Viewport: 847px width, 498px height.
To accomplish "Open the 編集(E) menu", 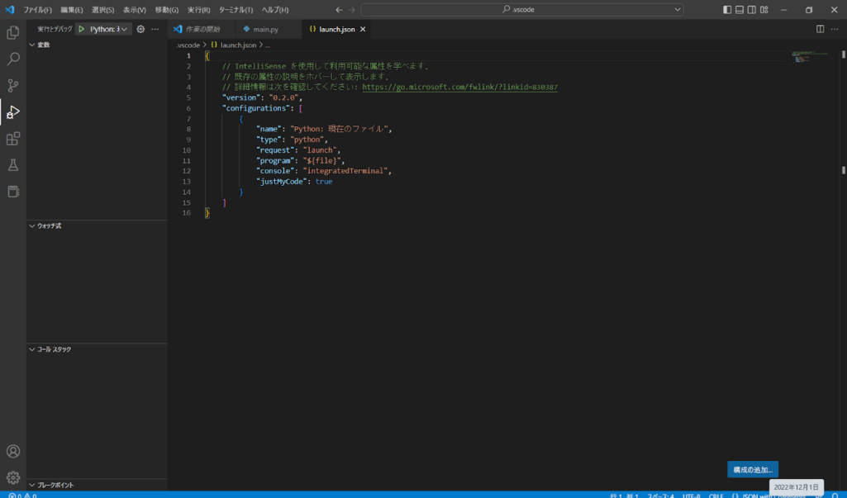I will pyautogui.click(x=72, y=10).
